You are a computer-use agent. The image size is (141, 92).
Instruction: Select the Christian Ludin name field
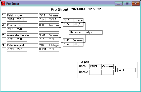22,25
